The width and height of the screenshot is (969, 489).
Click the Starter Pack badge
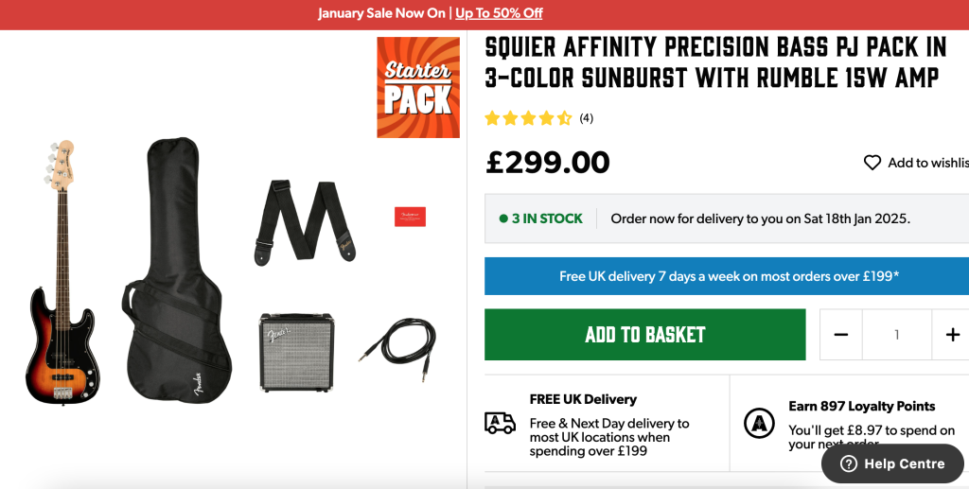point(418,88)
